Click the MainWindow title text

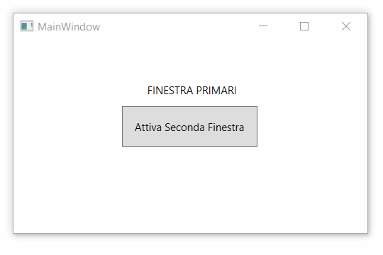69,27
